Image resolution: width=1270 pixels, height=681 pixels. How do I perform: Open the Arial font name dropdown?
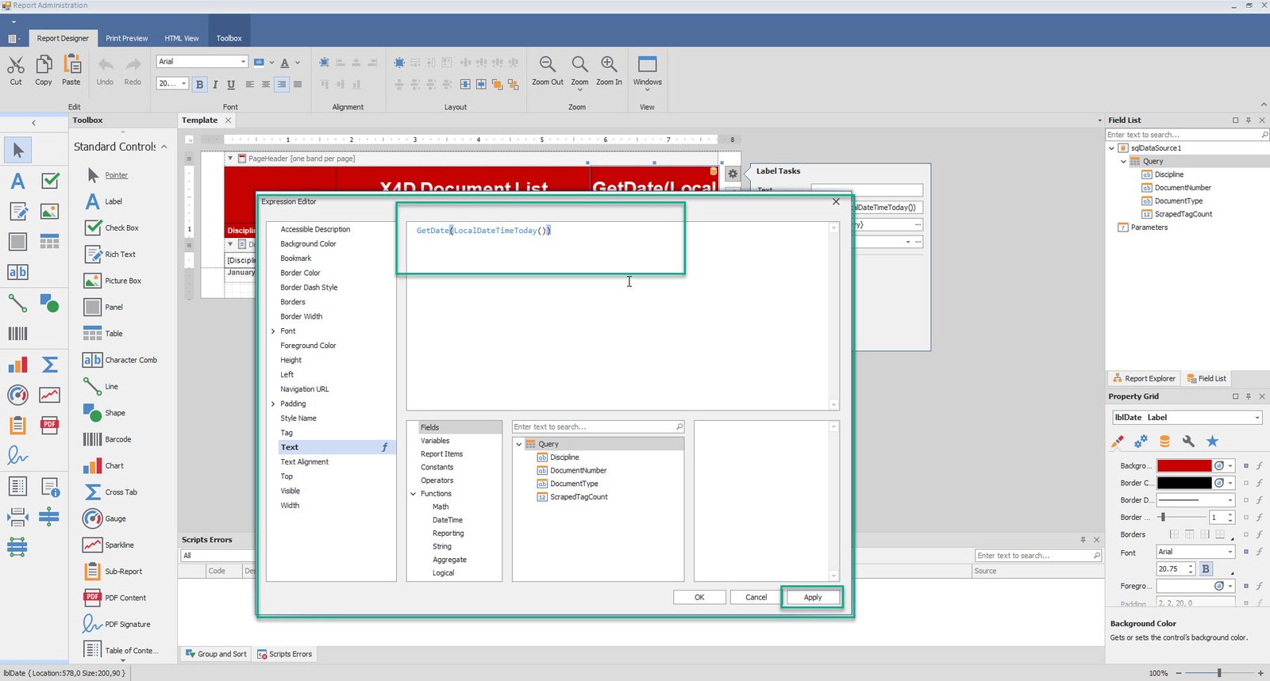[x=243, y=62]
